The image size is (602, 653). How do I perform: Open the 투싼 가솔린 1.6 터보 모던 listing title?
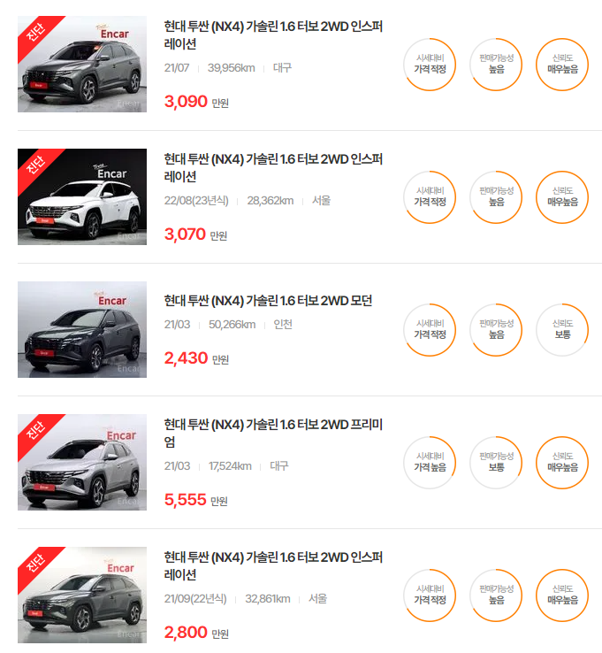pyautogui.click(x=268, y=301)
